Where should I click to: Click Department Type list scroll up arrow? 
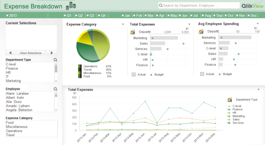pos(56,64)
